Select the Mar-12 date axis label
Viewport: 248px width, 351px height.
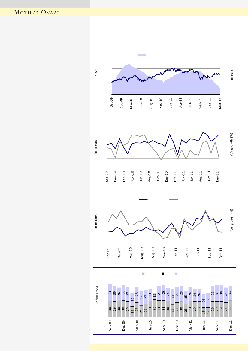tap(220, 102)
